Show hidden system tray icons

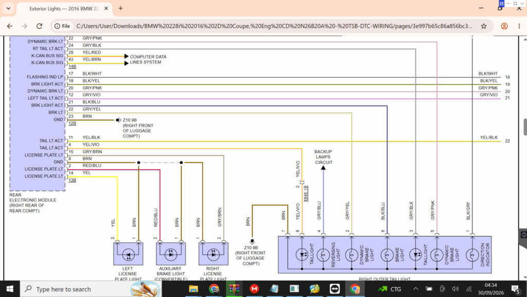[x=416, y=289]
